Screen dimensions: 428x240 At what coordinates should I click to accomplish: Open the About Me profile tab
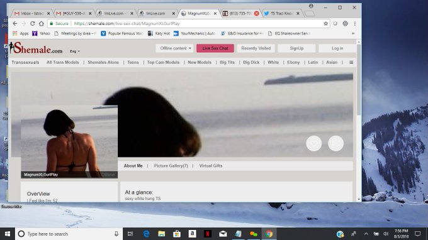133,166
